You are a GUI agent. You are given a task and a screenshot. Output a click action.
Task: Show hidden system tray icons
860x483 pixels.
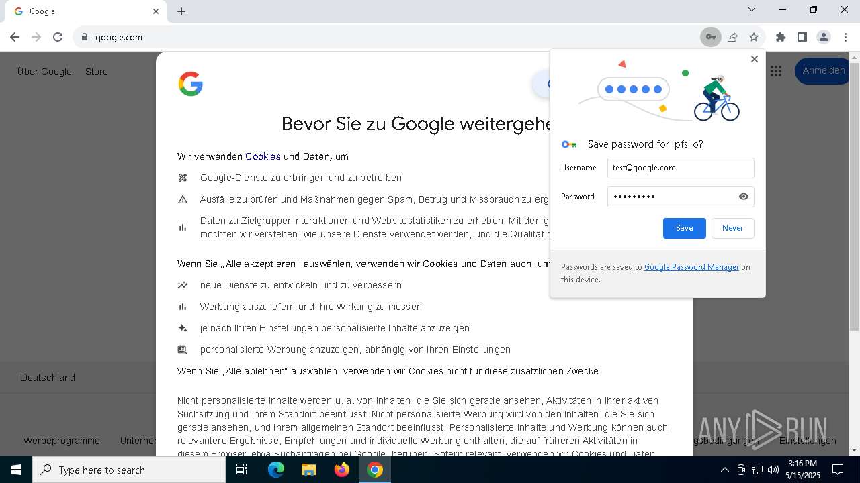[724, 470]
